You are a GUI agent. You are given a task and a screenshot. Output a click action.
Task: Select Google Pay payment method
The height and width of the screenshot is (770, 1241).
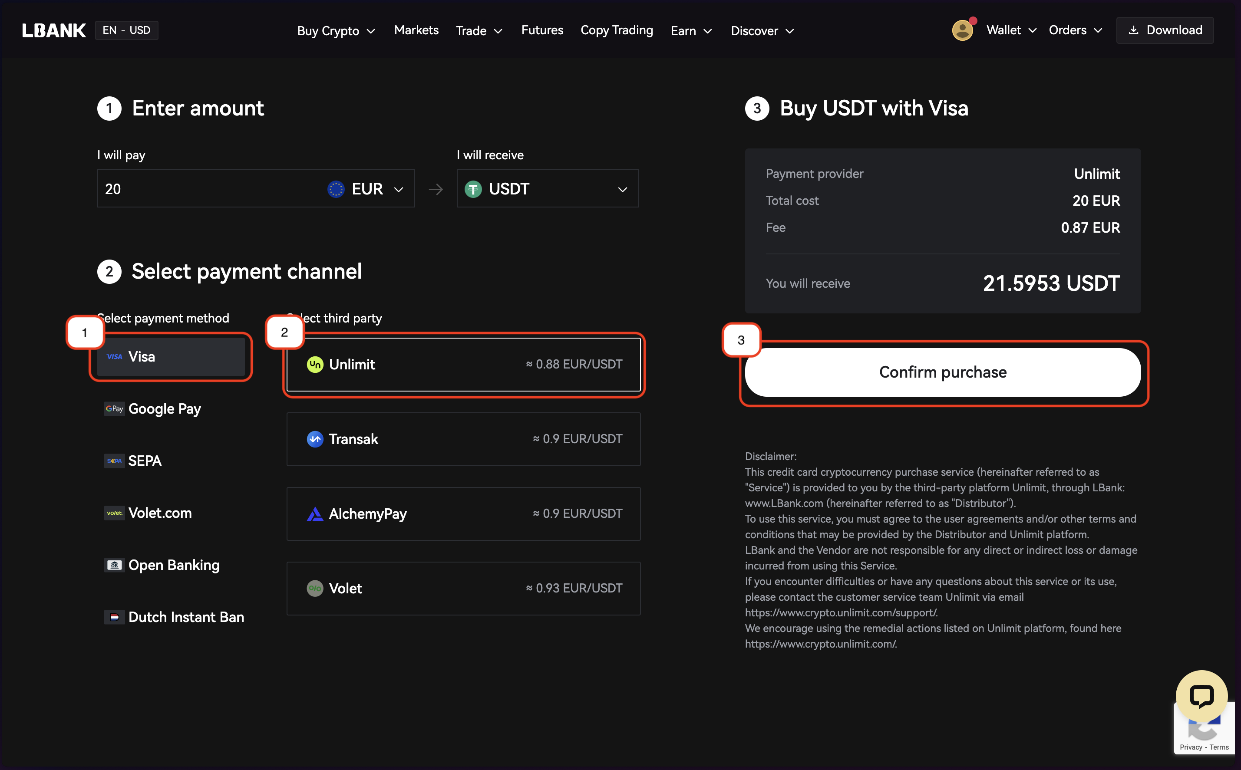click(x=171, y=409)
